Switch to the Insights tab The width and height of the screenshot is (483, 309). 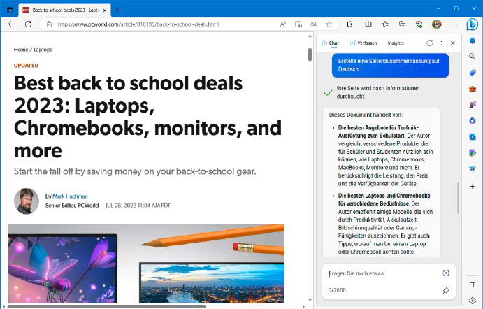click(396, 43)
